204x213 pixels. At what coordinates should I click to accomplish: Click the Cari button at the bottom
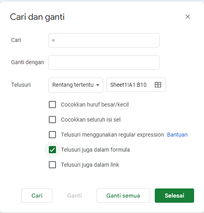point(37,196)
